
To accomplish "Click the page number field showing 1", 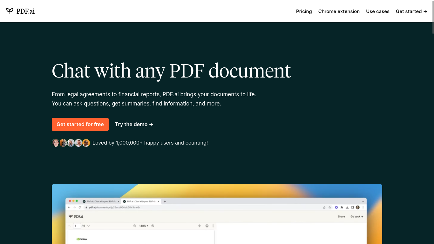I will click(77, 226).
